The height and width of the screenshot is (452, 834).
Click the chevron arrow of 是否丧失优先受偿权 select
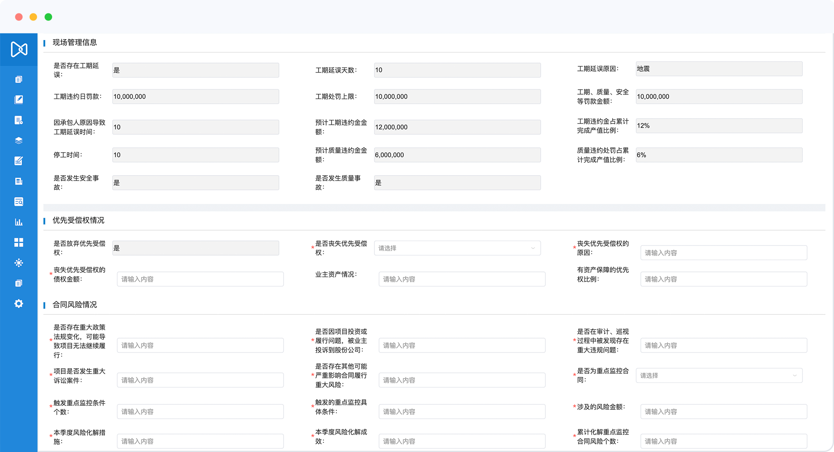click(x=533, y=248)
